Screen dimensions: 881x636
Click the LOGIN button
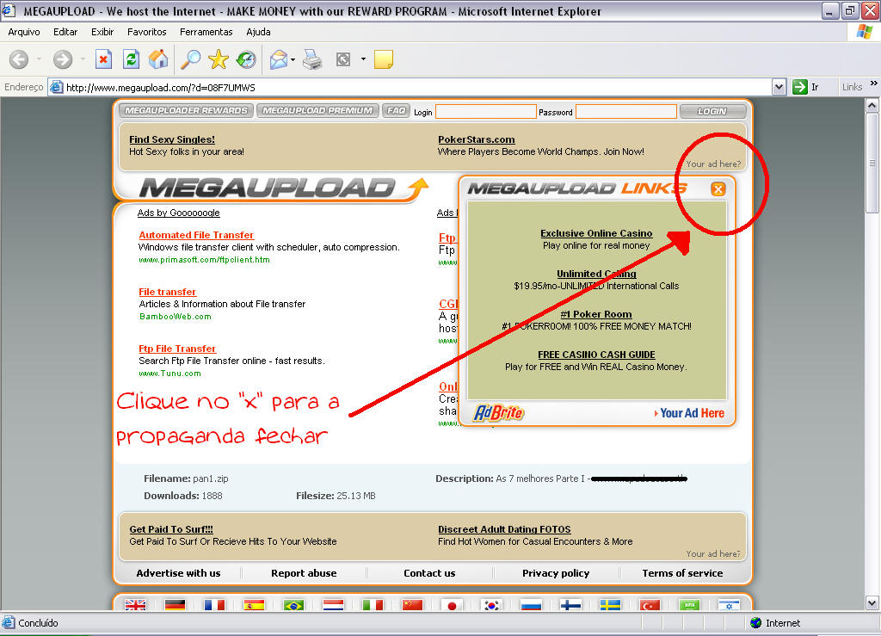[712, 111]
